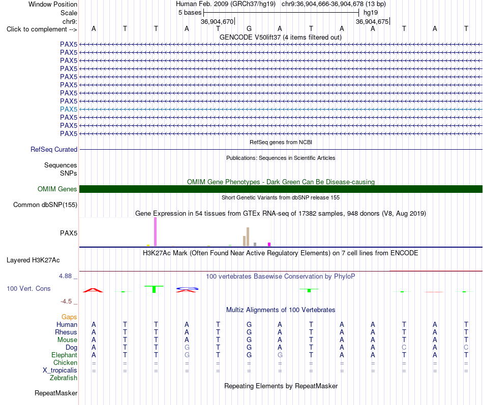Click the 4.88 conservation scale maximum value
Viewport: 483px width, 405px height.
(x=65, y=276)
